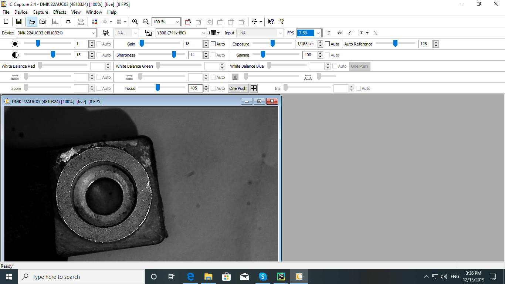Enable the Exposure Auto checkbox
The width and height of the screenshot is (505, 284).
(x=327, y=44)
